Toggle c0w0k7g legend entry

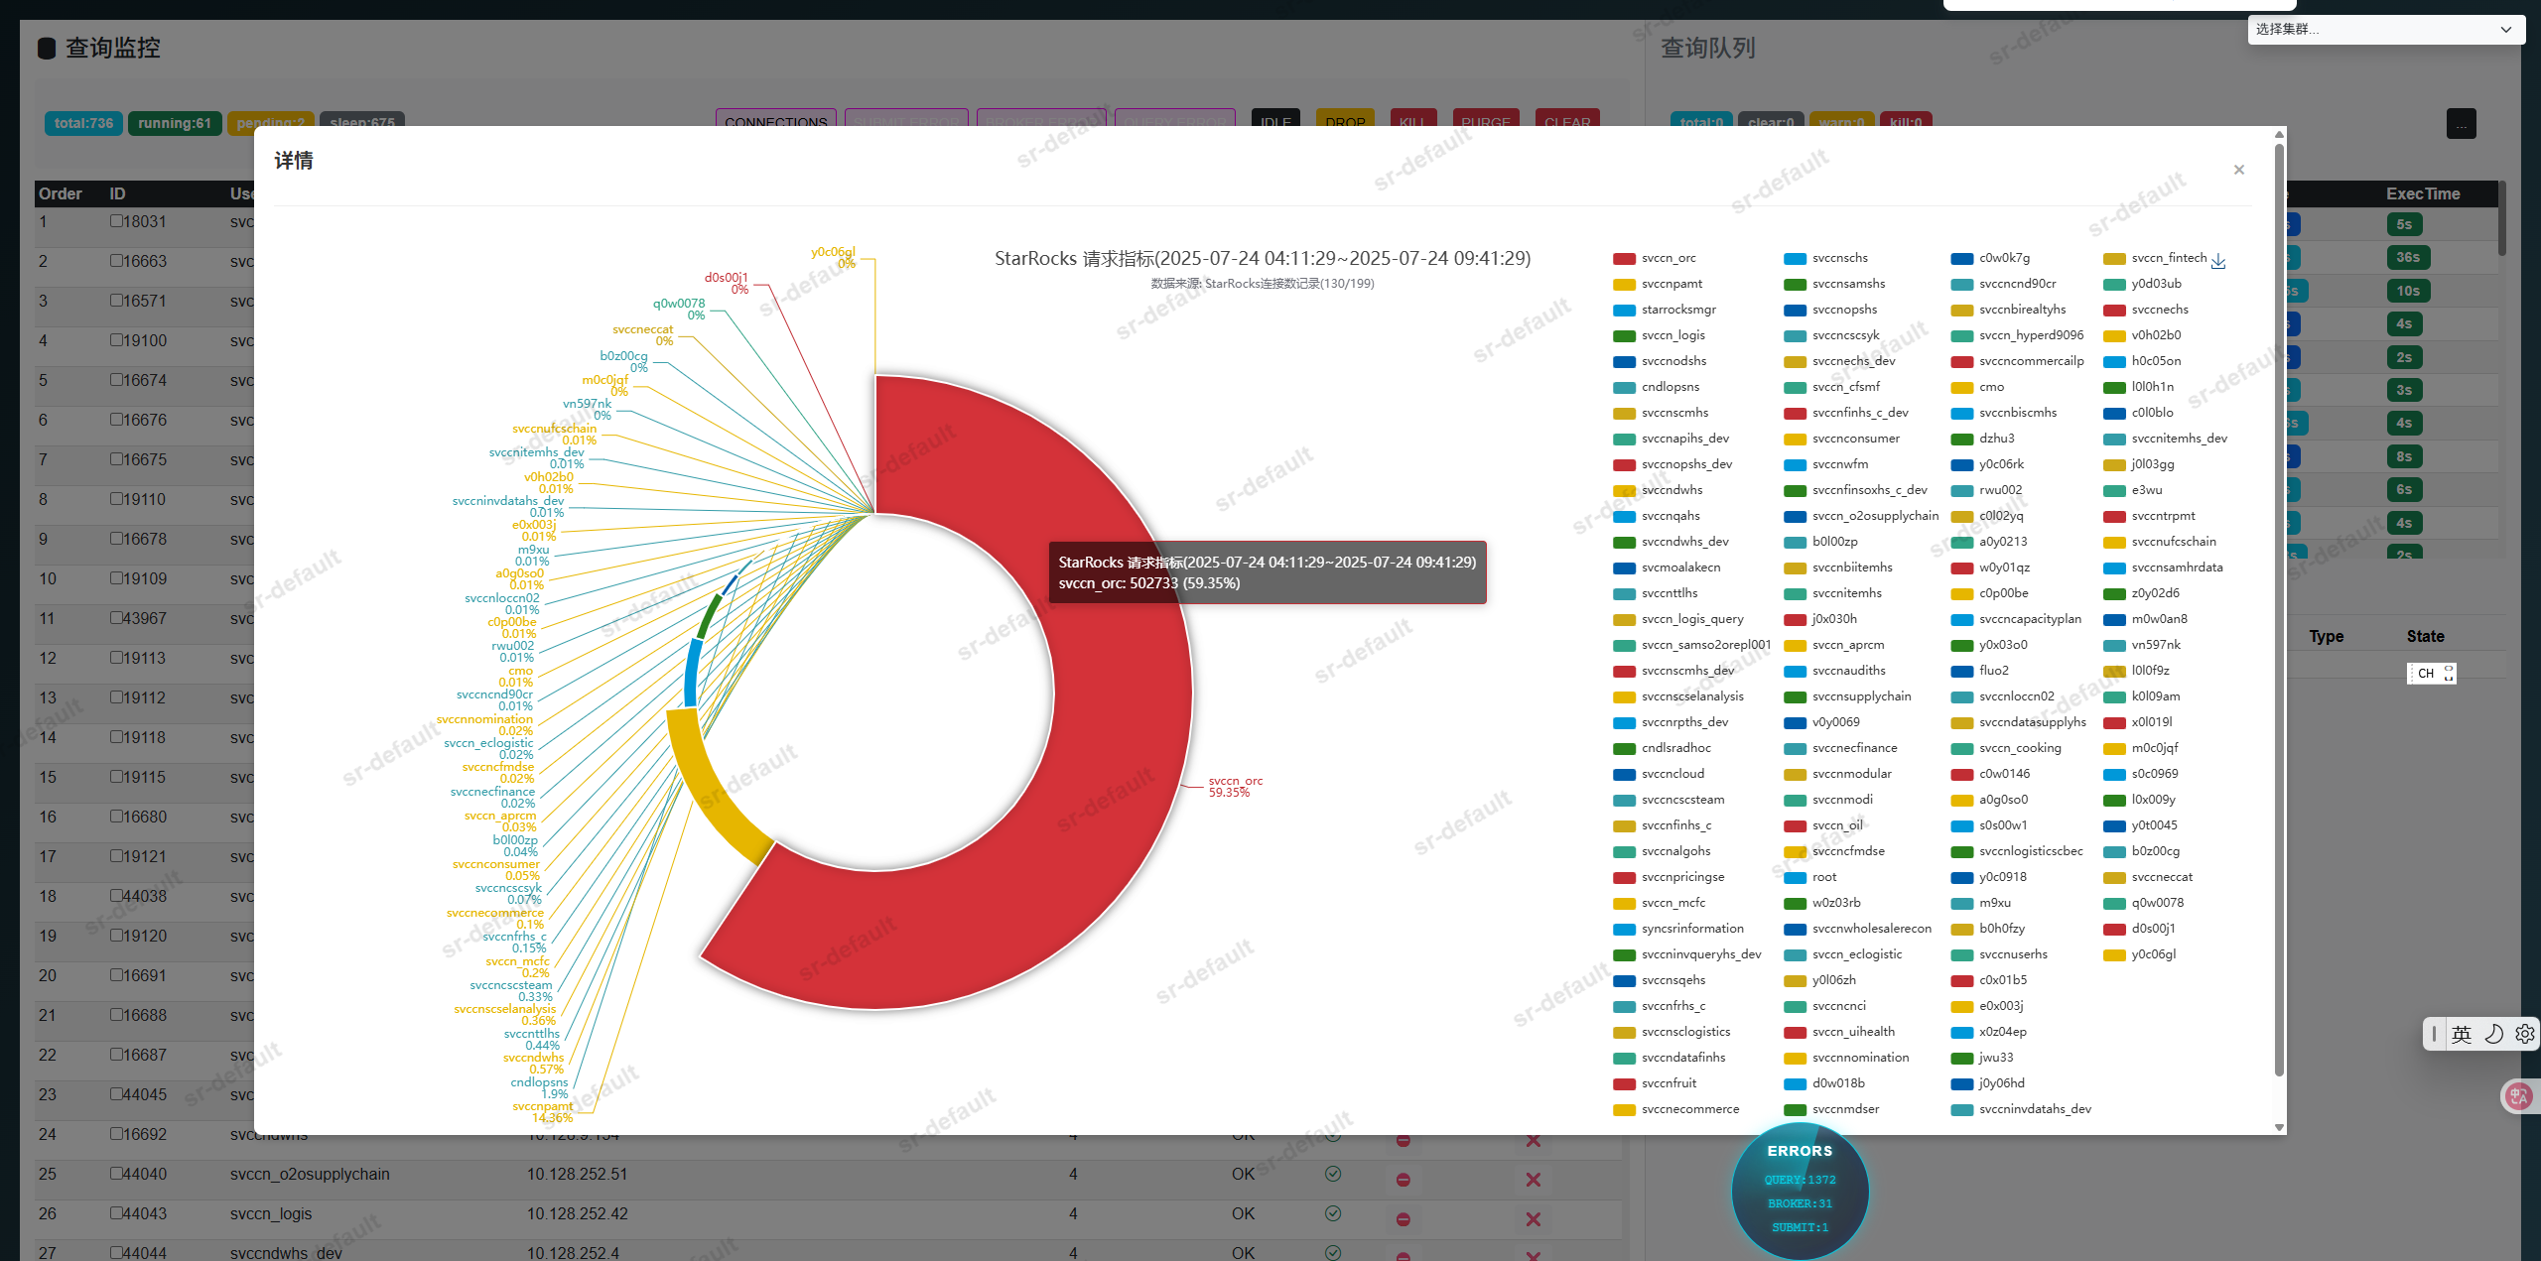pos(1990,258)
